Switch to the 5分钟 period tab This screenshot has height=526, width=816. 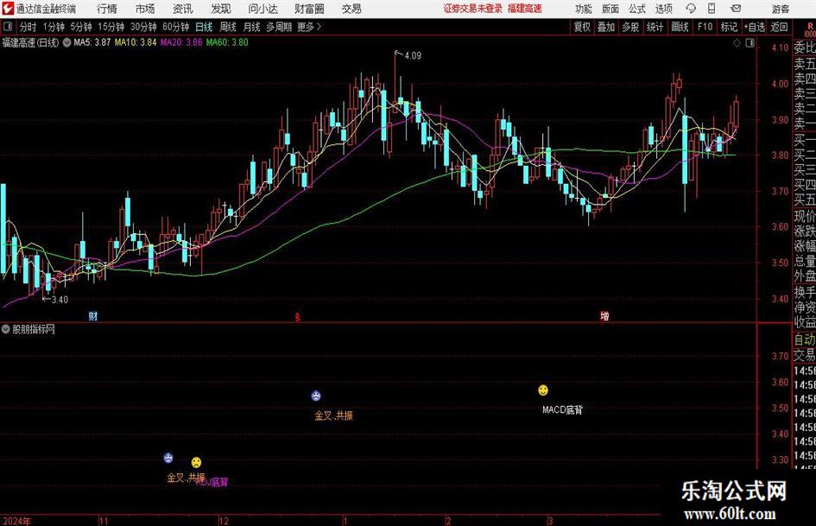point(81,27)
